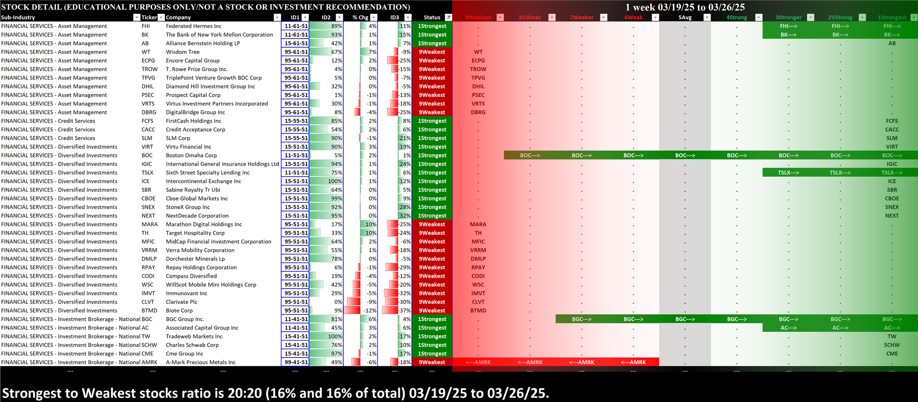The image size is (918, 402).
Task: Click WillScot Mobile Mini Holdings Corp cell
Action: 223,285
